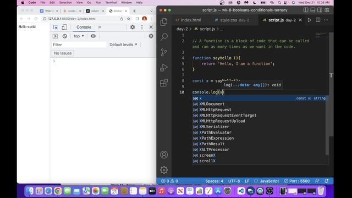Show more DevTools tabs with the chevrons
Image resolution: width=352 pixels, height=198 pixels.
pos(100,27)
